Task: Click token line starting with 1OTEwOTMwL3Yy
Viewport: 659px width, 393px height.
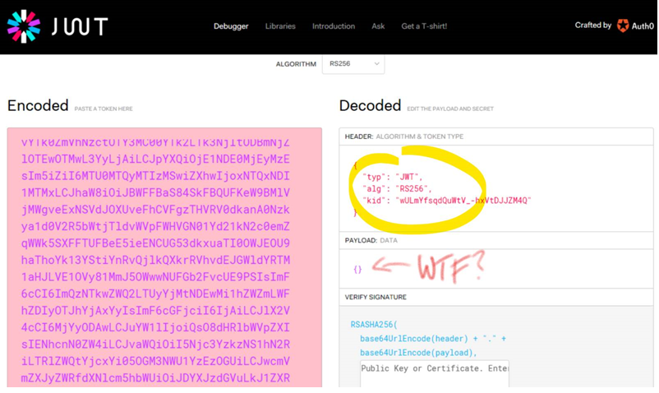Action: [155, 160]
